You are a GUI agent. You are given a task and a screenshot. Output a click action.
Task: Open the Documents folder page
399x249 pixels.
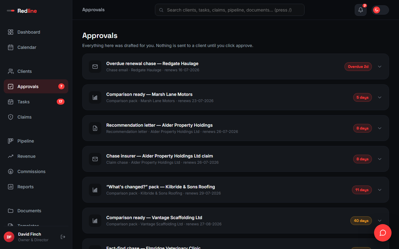coord(36,211)
